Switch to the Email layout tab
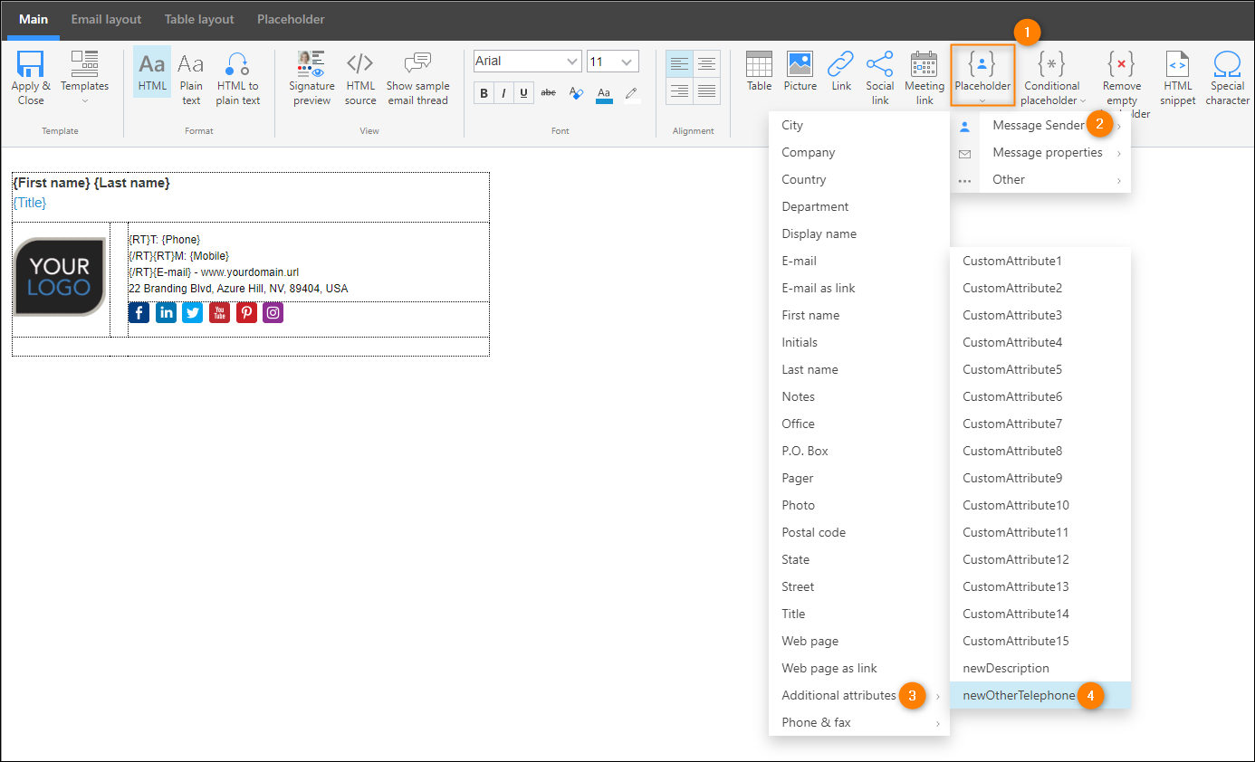1255x762 pixels. 107,19
